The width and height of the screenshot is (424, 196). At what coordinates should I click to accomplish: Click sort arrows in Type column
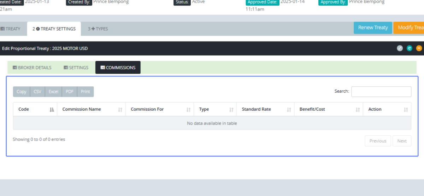[231, 110]
